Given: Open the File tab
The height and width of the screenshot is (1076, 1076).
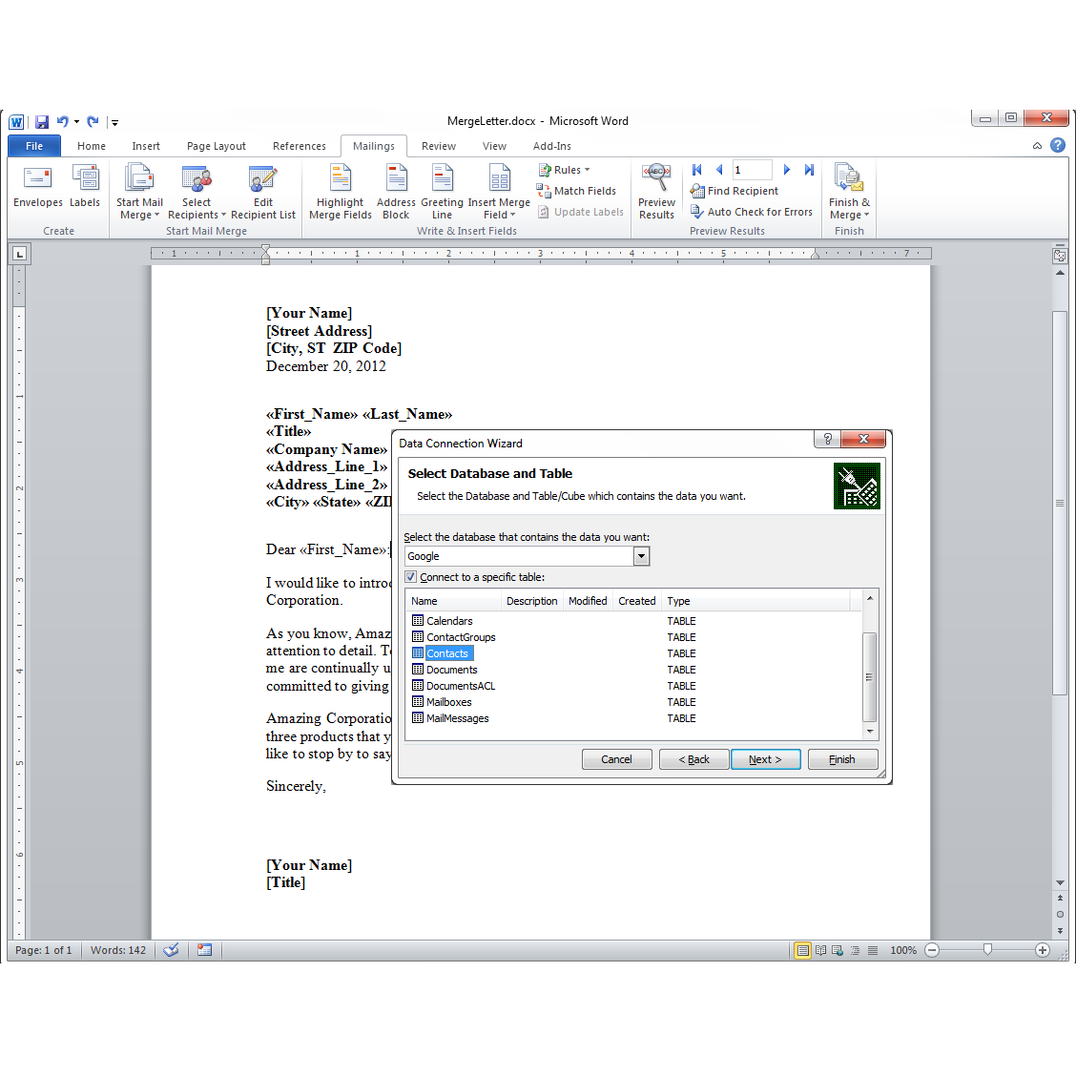Looking at the screenshot, I should coord(34,146).
